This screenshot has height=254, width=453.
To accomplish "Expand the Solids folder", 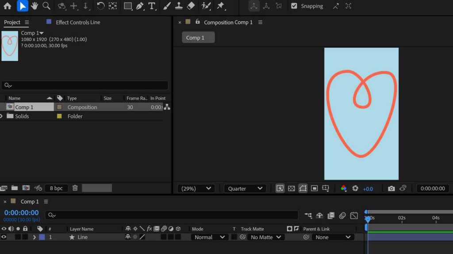I will tap(1, 116).
